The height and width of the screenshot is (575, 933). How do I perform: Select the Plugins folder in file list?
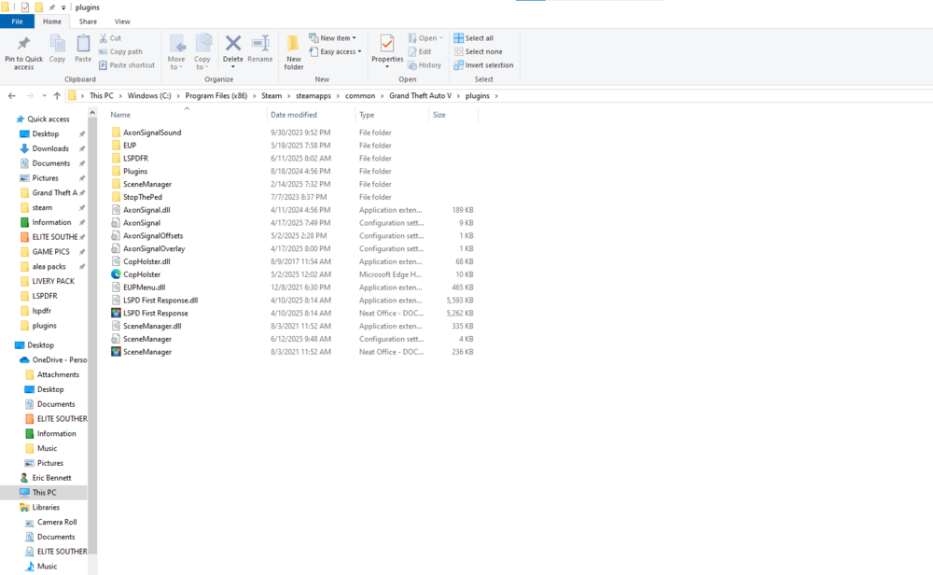[x=135, y=172]
